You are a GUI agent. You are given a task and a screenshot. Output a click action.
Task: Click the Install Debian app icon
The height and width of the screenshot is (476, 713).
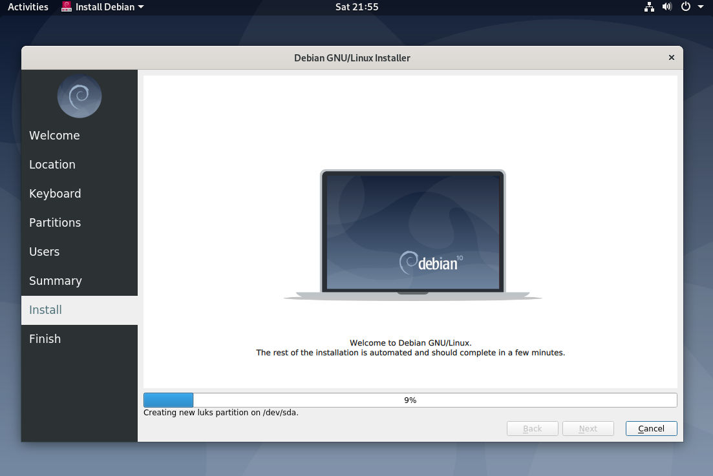tap(67, 7)
